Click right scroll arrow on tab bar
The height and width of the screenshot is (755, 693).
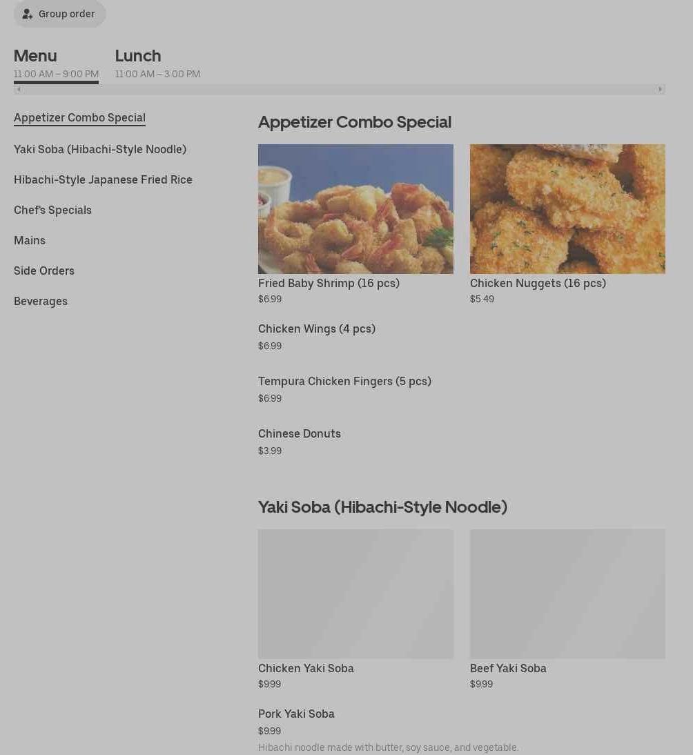tap(661, 89)
